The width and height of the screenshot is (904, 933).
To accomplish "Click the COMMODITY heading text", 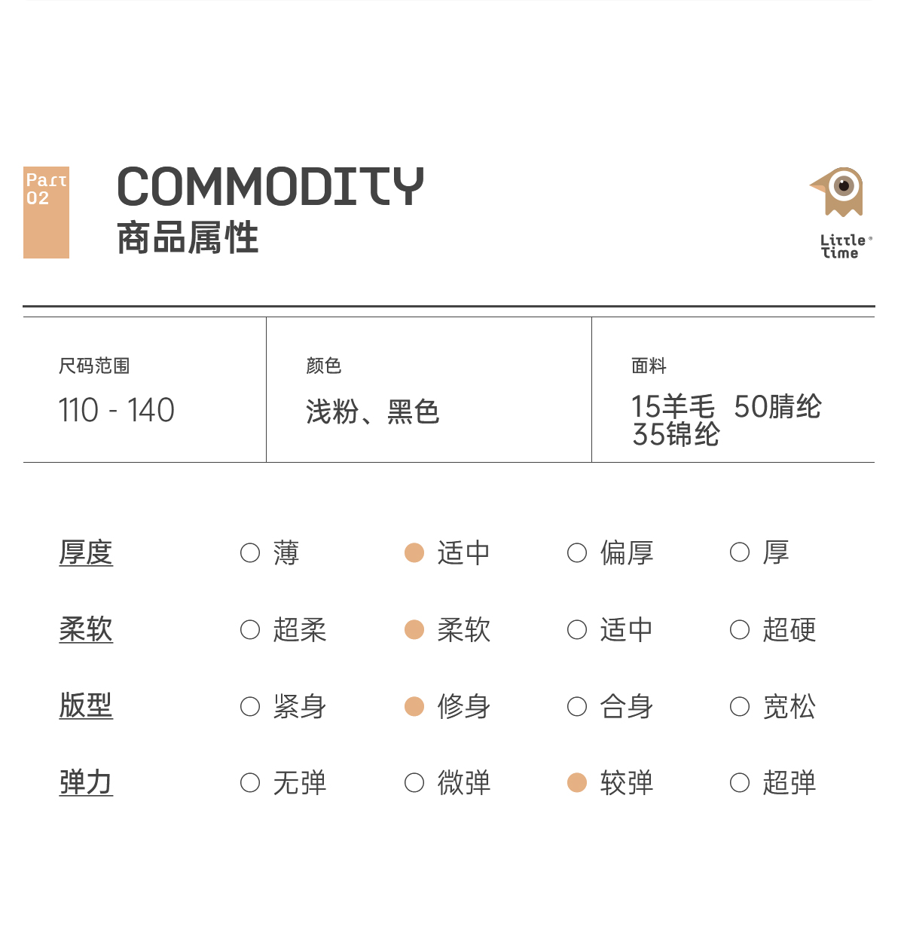I will click(x=270, y=187).
